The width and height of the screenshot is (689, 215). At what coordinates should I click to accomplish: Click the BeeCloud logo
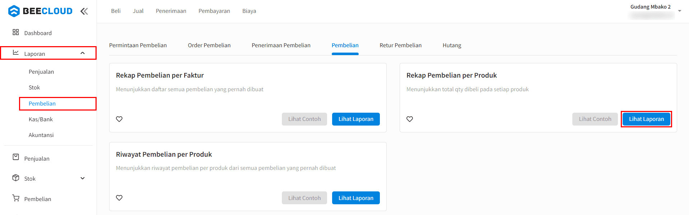[40, 11]
